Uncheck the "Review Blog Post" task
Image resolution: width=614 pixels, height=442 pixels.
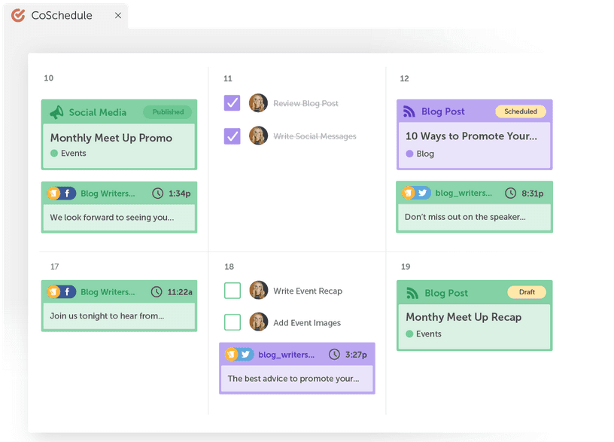click(233, 102)
